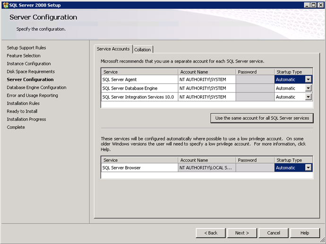Viewport: 326px width, 244px height.
Task: Open Startup Type dropdown for Integration Services 10.0
Action: tap(309, 97)
